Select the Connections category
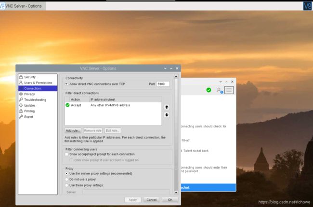 click(x=38, y=88)
